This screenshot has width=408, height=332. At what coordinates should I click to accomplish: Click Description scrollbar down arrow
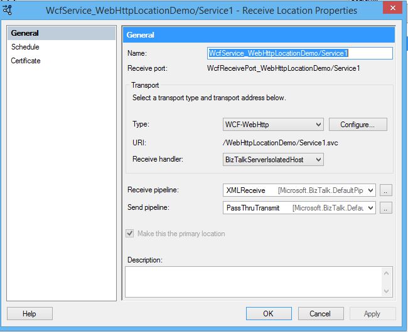coord(387,291)
